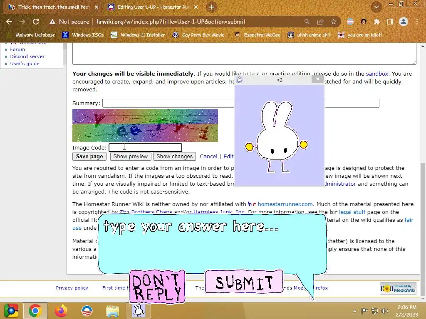Screen dimensions: 426x319
Task: Click the administrator link
Action: [x=340, y=184]
